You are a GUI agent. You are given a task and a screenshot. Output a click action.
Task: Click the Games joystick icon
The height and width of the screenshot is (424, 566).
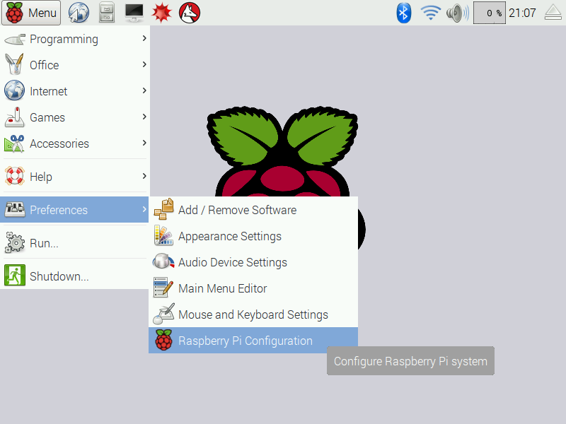click(x=15, y=117)
